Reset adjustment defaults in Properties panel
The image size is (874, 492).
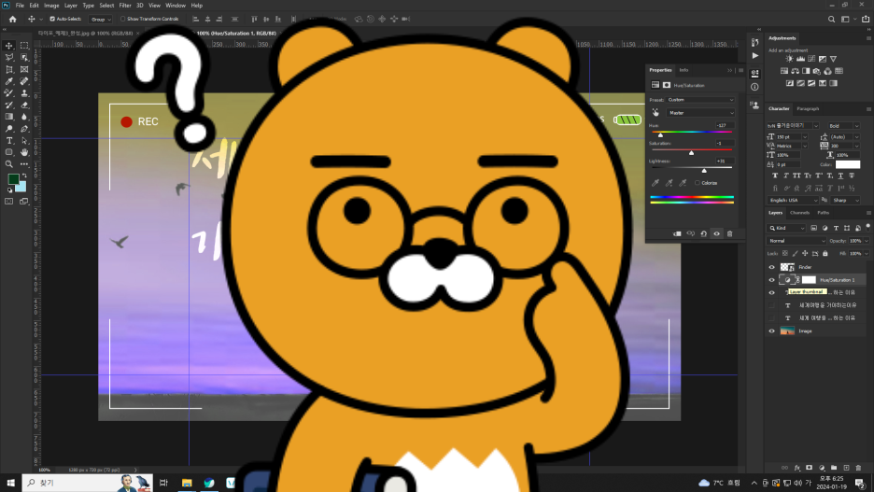(x=703, y=234)
